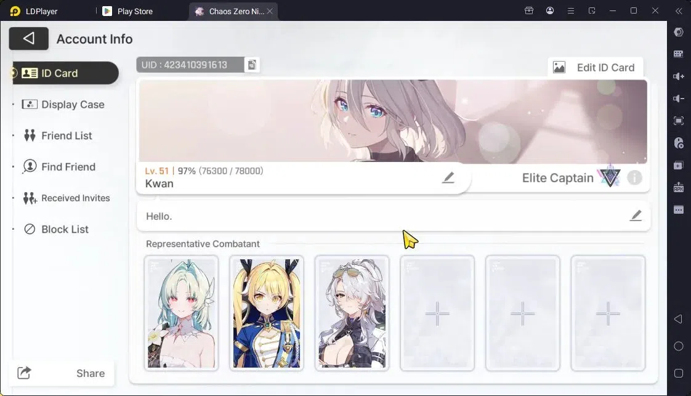The height and width of the screenshot is (396, 691).
Task: Open Find Friend section
Action: pyautogui.click(x=59, y=166)
